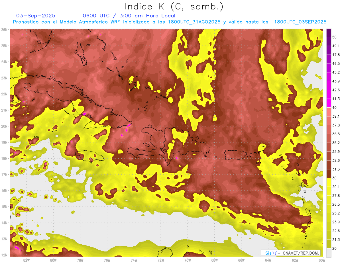
Task: Click the colorbar label "22.6"
Action: (x=336, y=231)
